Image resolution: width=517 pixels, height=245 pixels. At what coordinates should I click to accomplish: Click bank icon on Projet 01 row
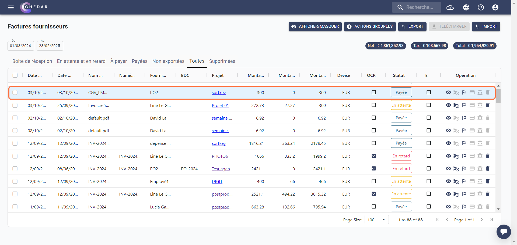coord(480,105)
